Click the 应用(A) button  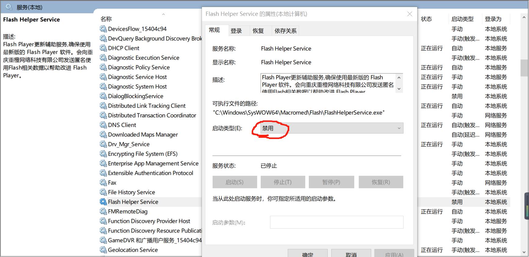click(x=394, y=254)
